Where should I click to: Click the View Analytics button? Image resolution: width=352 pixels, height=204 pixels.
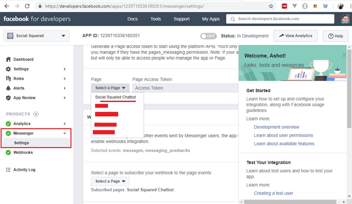coord(295,36)
